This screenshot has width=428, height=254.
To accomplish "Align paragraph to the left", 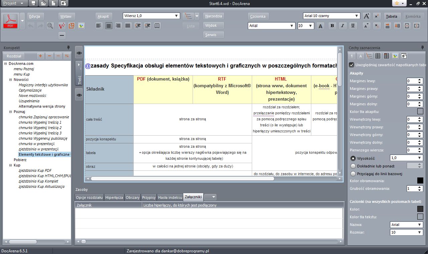I will point(99,26).
